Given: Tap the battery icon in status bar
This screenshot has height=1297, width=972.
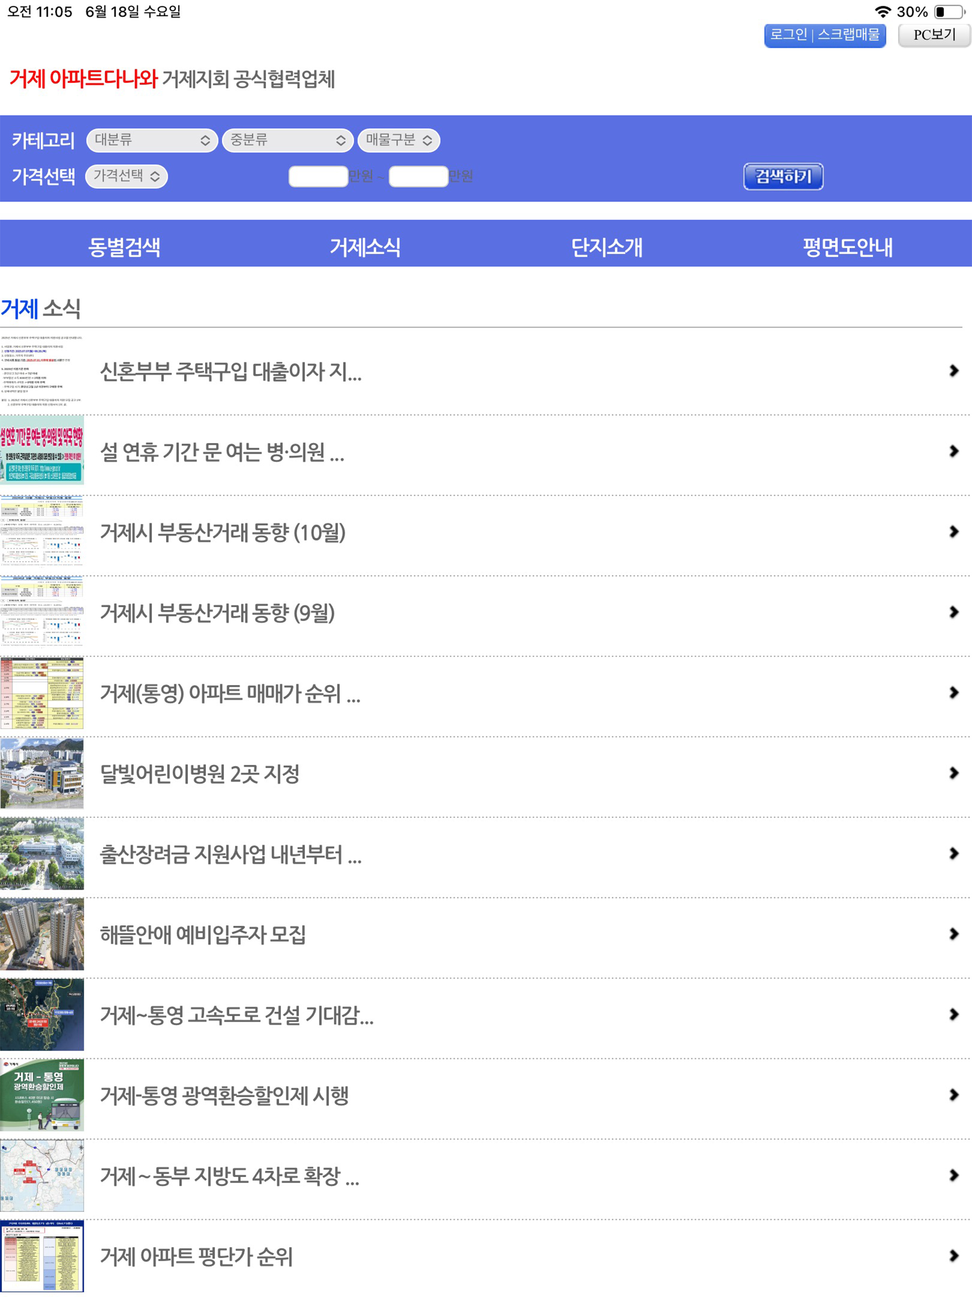Looking at the screenshot, I should [950, 12].
